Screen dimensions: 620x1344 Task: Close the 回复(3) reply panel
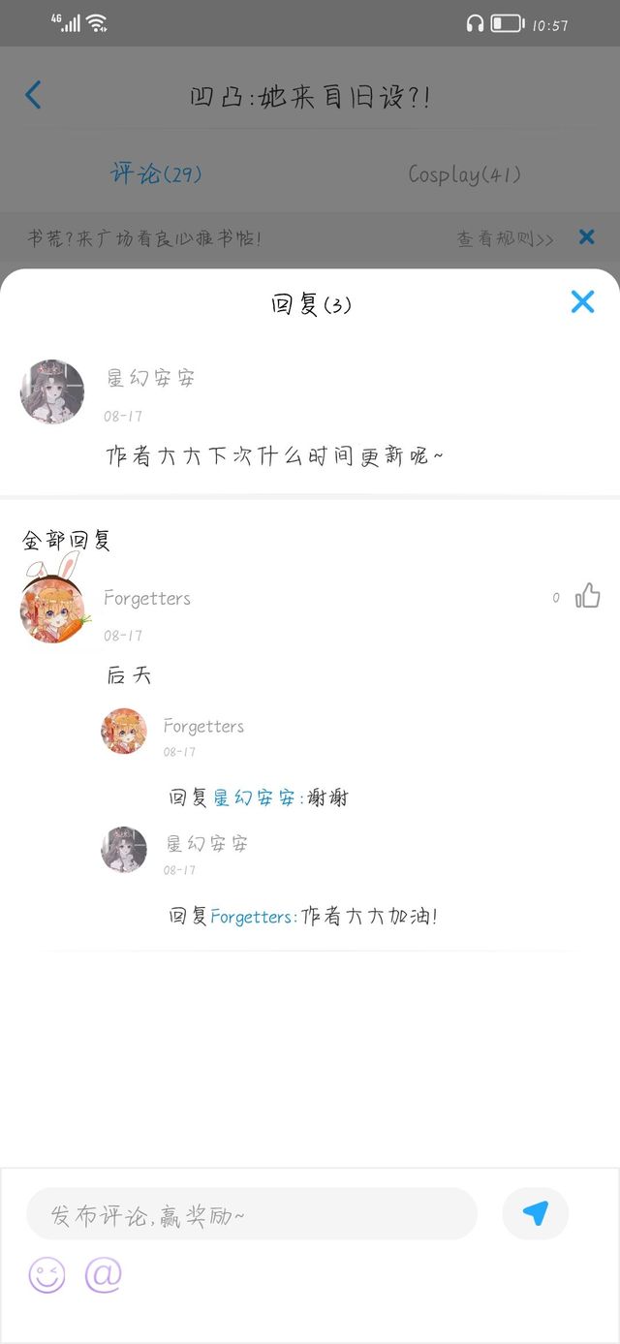582,301
